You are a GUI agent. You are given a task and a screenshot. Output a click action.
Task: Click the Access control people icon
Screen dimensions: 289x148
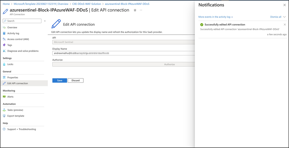point(4,39)
